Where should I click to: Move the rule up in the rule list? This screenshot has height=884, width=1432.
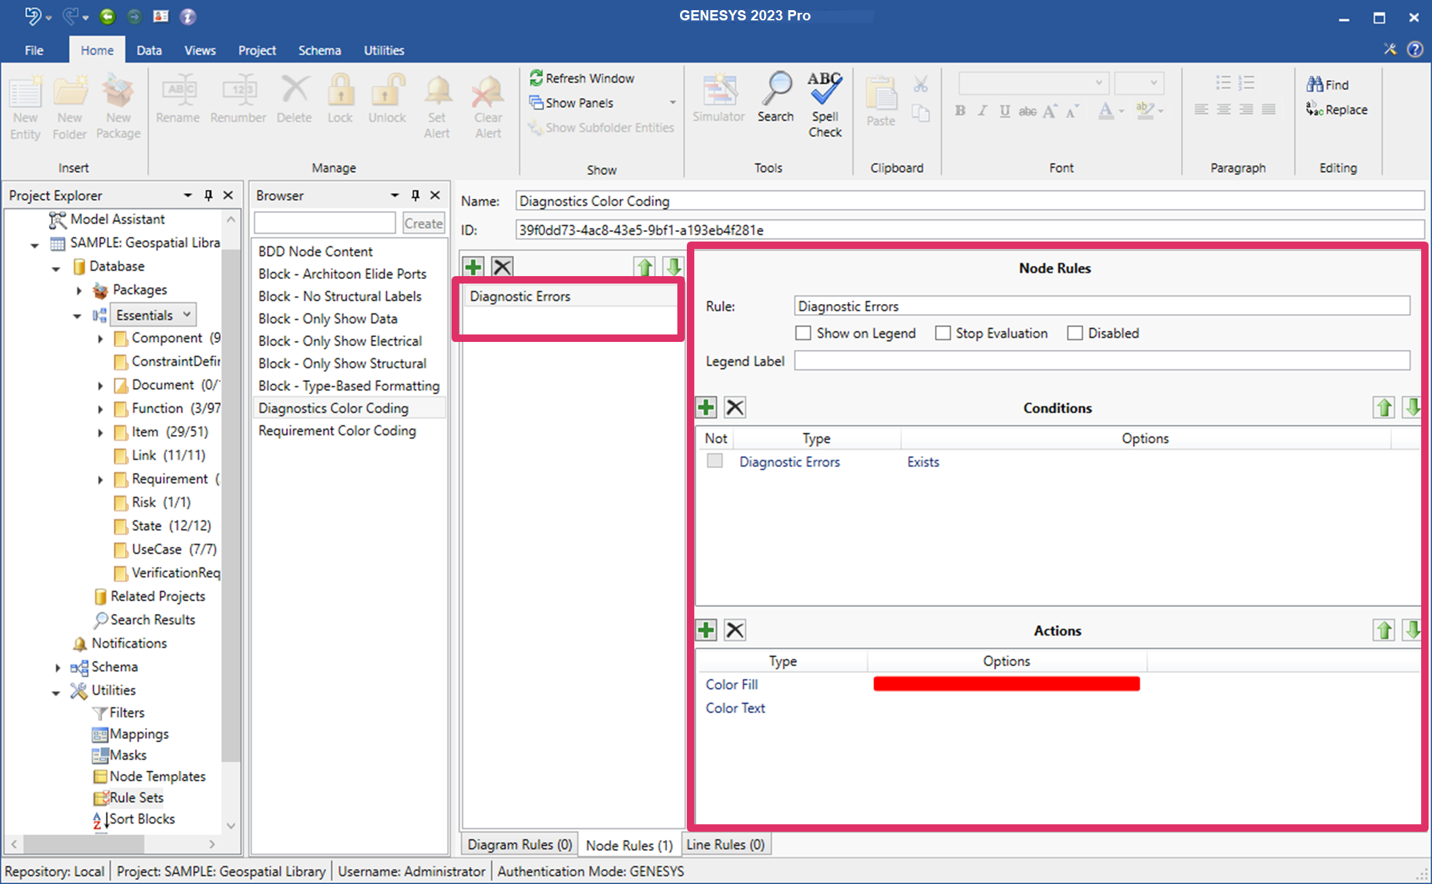pyautogui.click(x=644, y=267)
